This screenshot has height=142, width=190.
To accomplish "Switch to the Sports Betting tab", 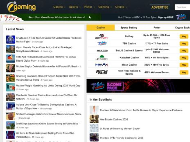I will click(129, 27).
